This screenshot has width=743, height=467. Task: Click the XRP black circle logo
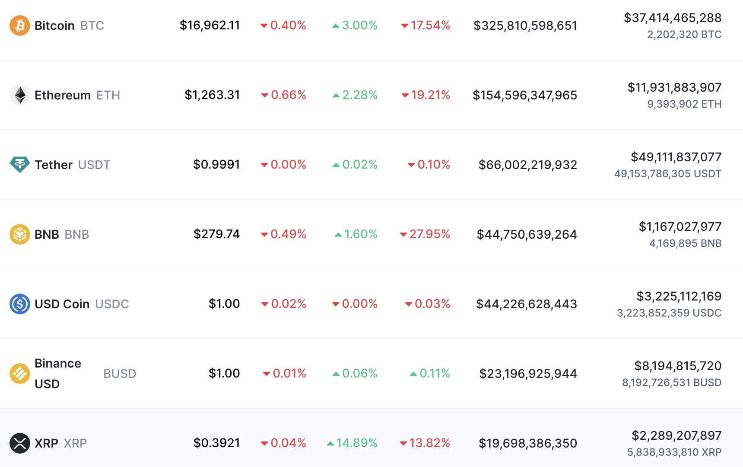(19, 443)
